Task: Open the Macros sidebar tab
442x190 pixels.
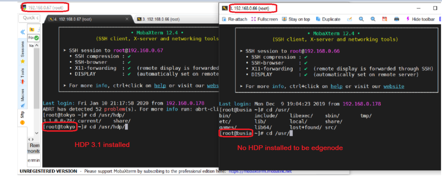Action: coord(22,98)
